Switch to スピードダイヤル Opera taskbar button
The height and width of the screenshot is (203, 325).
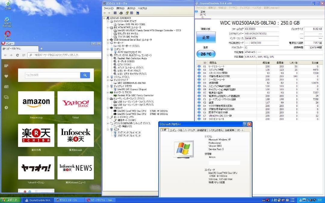pos(100,200)
